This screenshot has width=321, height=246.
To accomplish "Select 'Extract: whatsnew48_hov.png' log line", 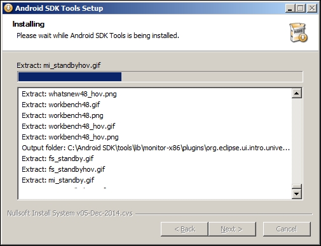I will 69,94.
